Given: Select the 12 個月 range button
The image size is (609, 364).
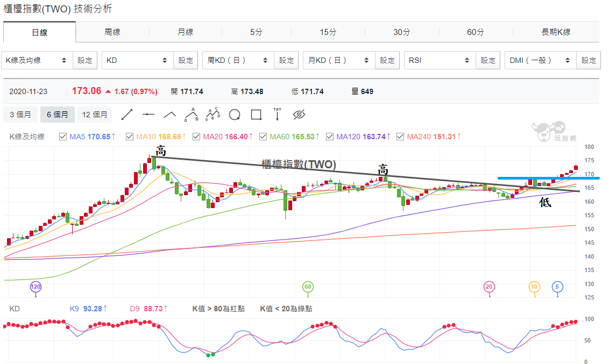Looking at the screenshot, I should click(x=95, y=115).
